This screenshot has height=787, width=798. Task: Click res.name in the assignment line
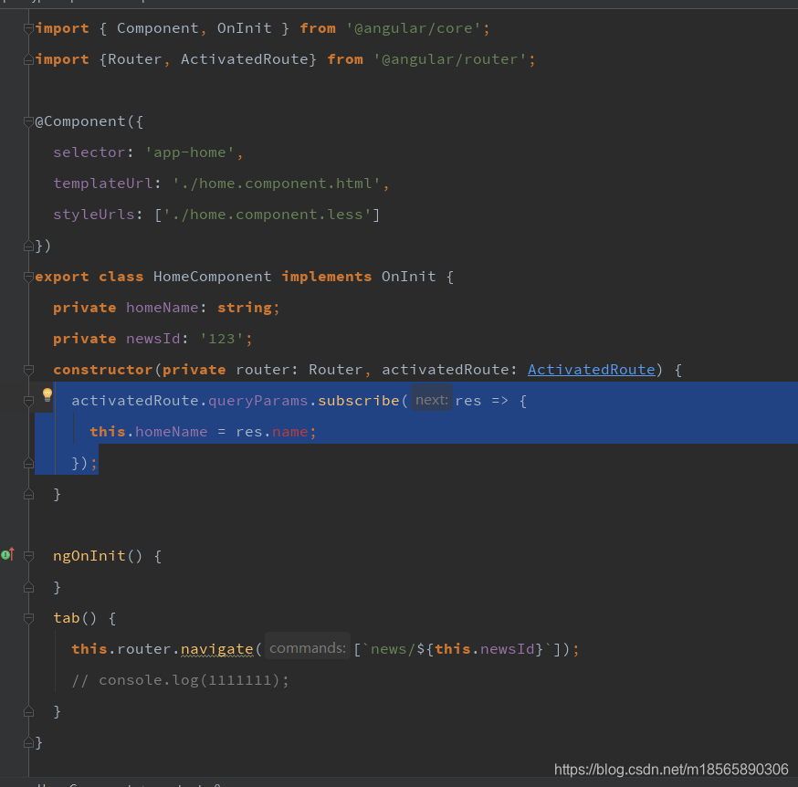(272, 432)
